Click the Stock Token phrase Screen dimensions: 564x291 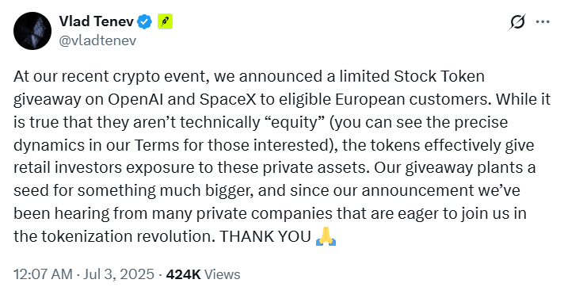click(440, 77)
